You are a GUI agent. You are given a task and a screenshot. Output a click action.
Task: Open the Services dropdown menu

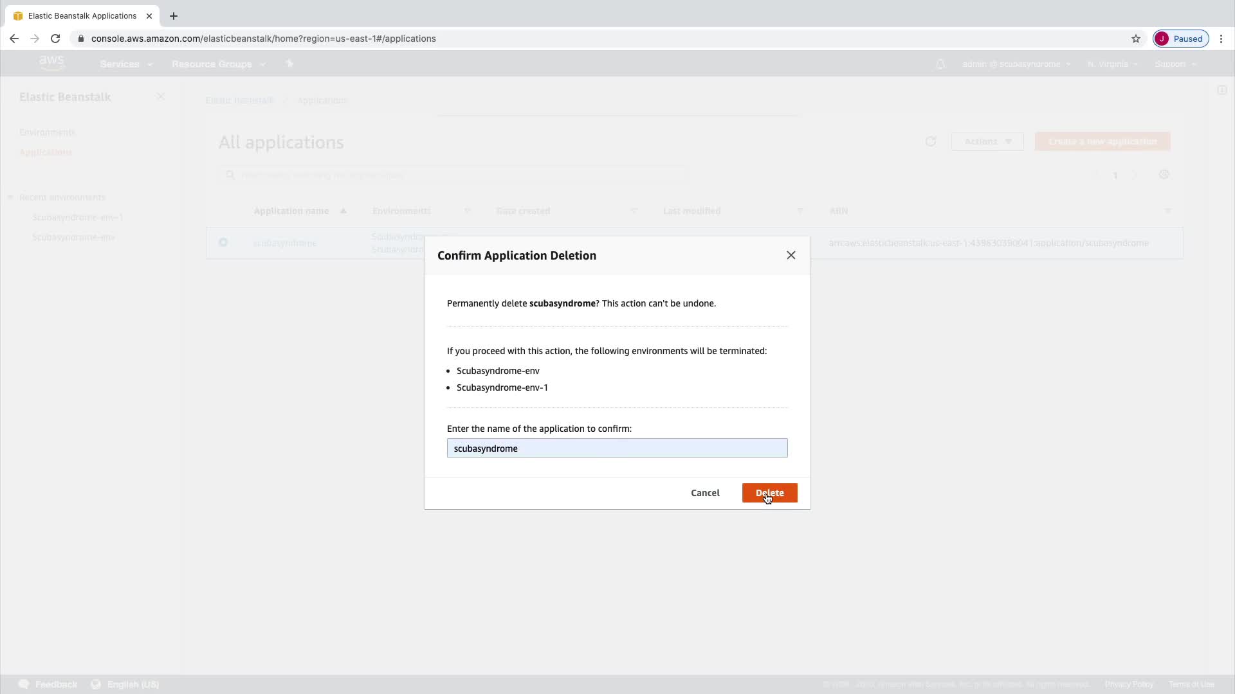point(126,64)
